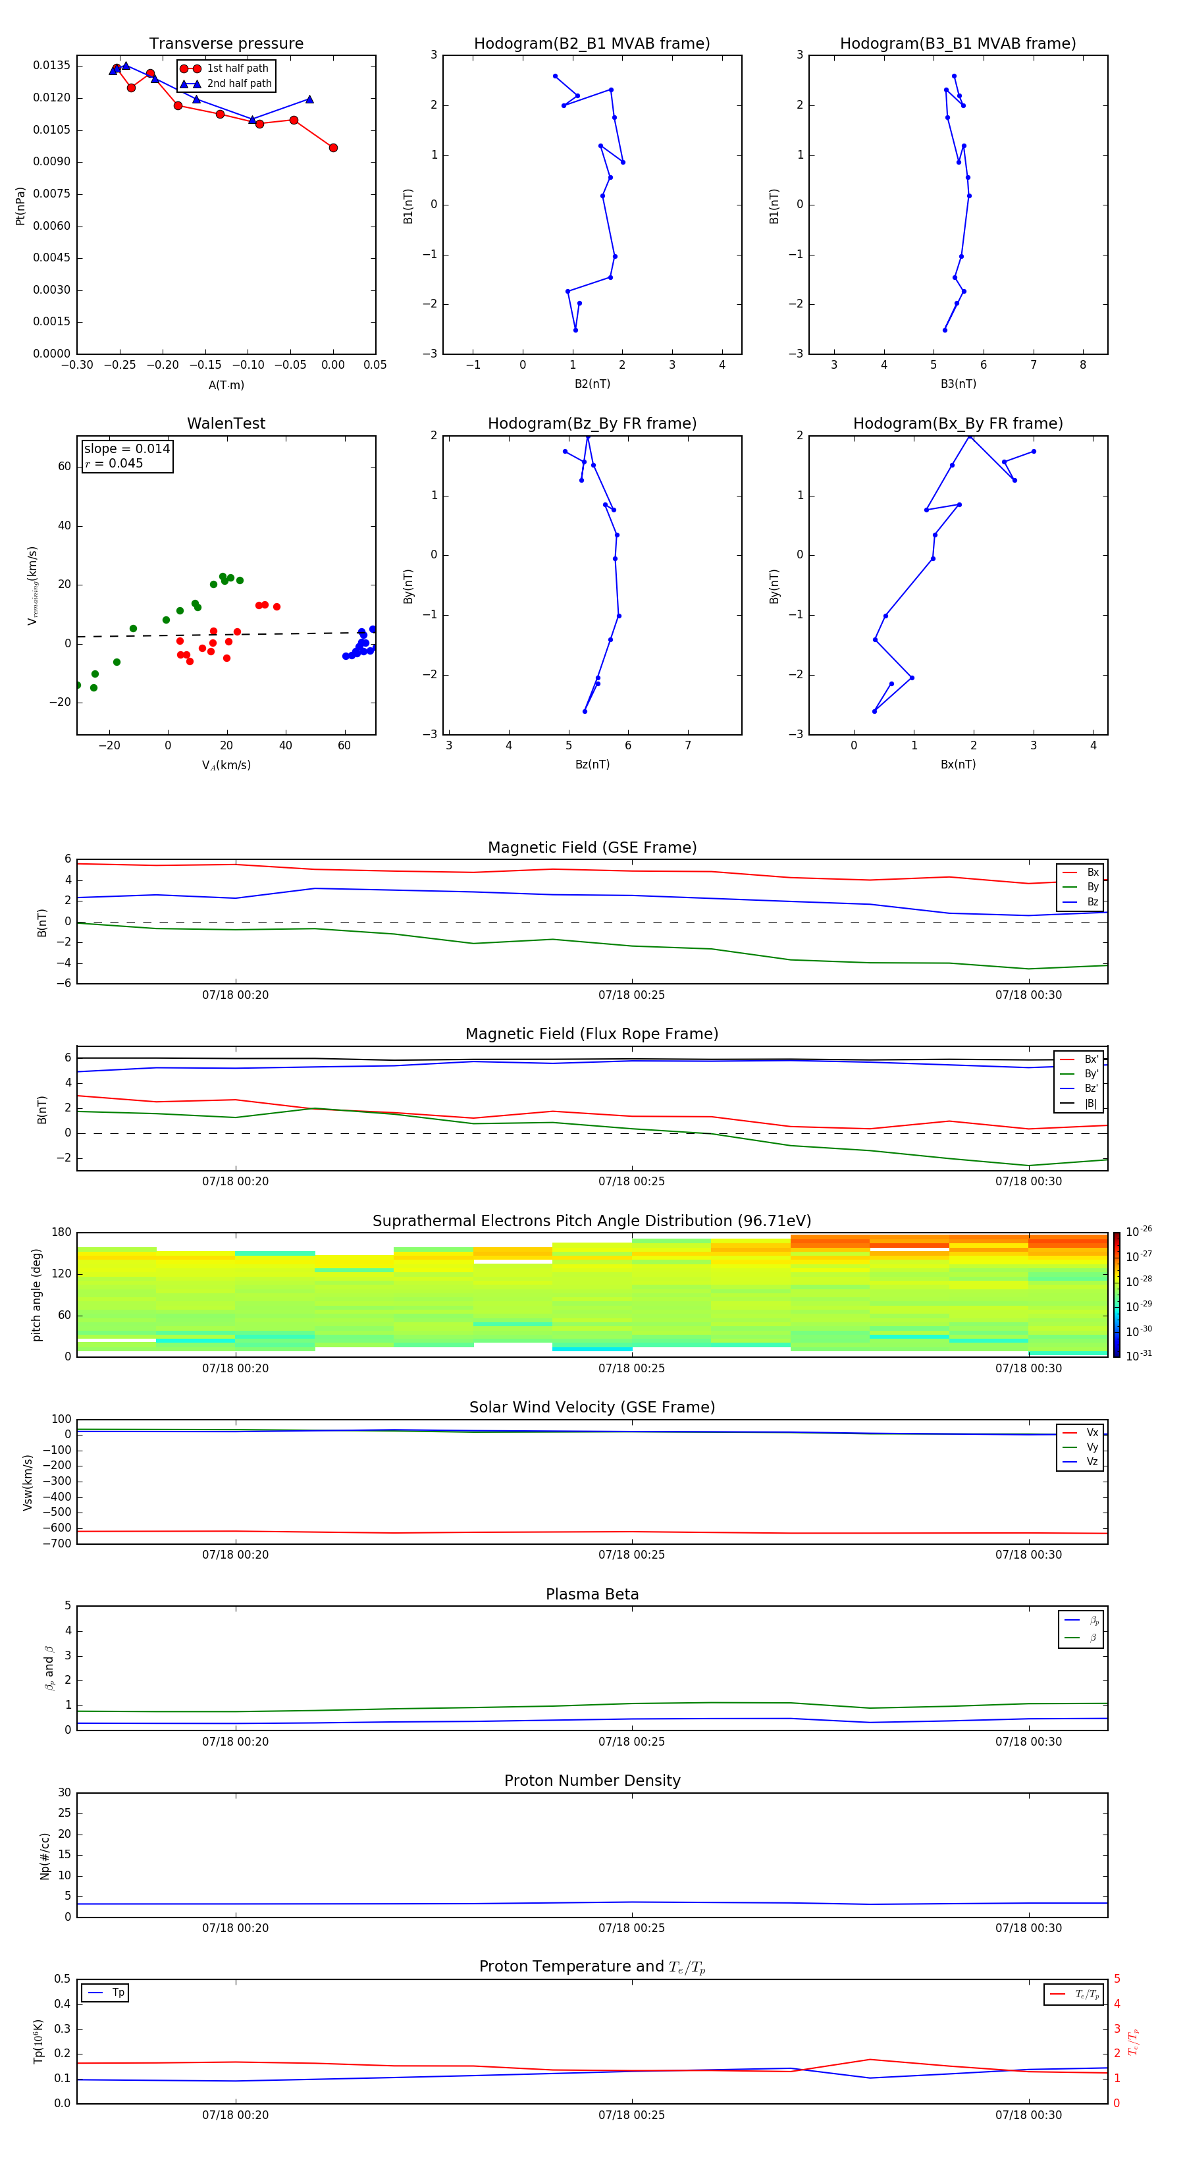Click the pitch angle distribution colorbar
The width and height of the screenshot is (1185, 2173).
click(1117, 1294)
